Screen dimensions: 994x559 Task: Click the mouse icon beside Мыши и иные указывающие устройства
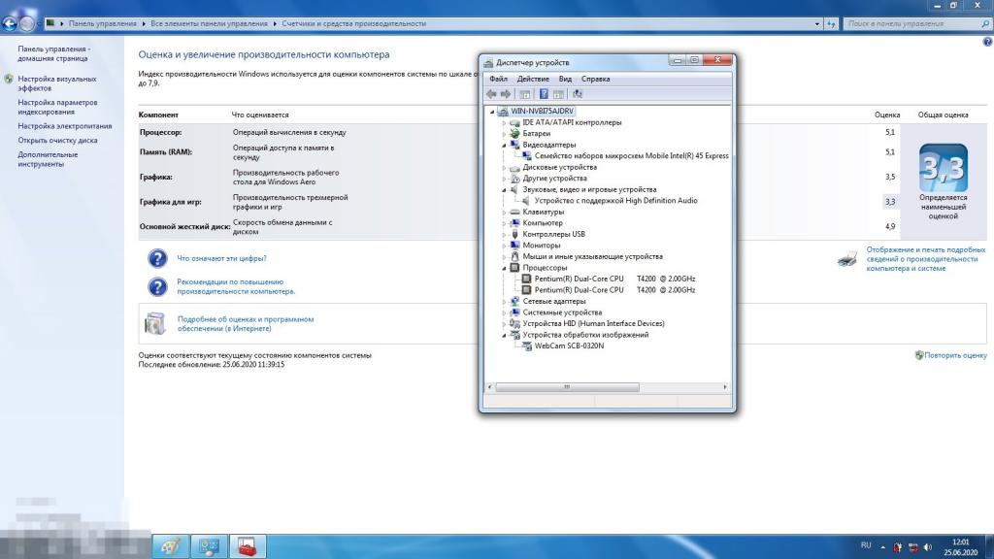coord(514,256)
